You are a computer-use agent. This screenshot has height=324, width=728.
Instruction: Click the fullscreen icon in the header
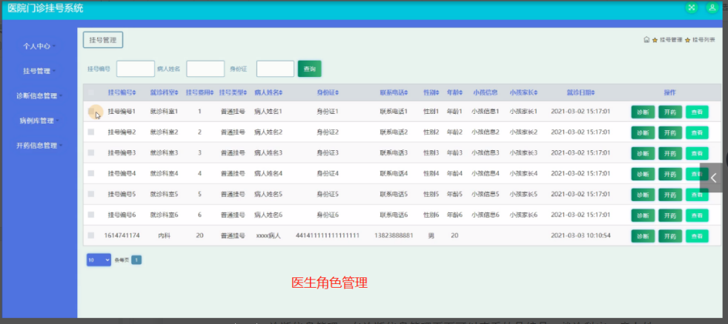(692, 7)
